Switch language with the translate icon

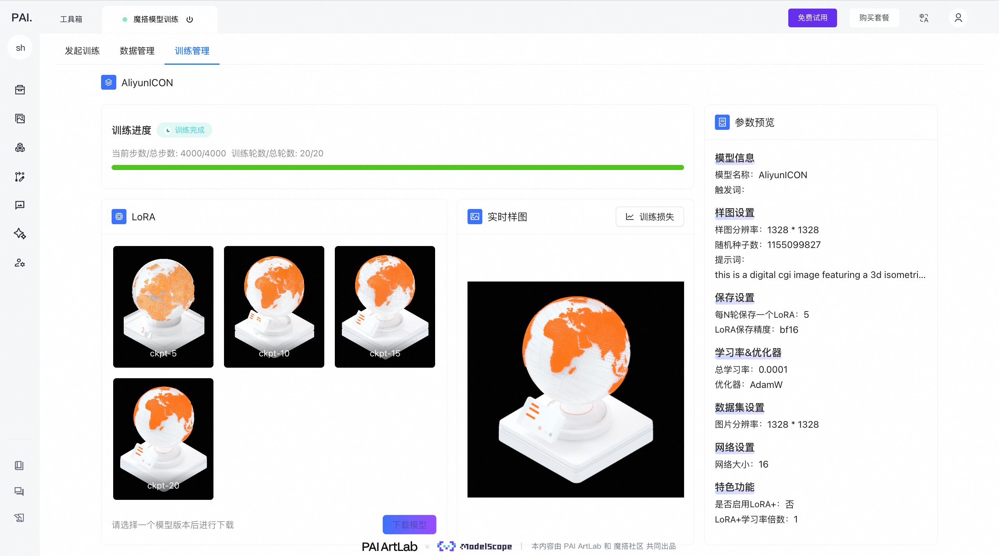coord(924,18)
